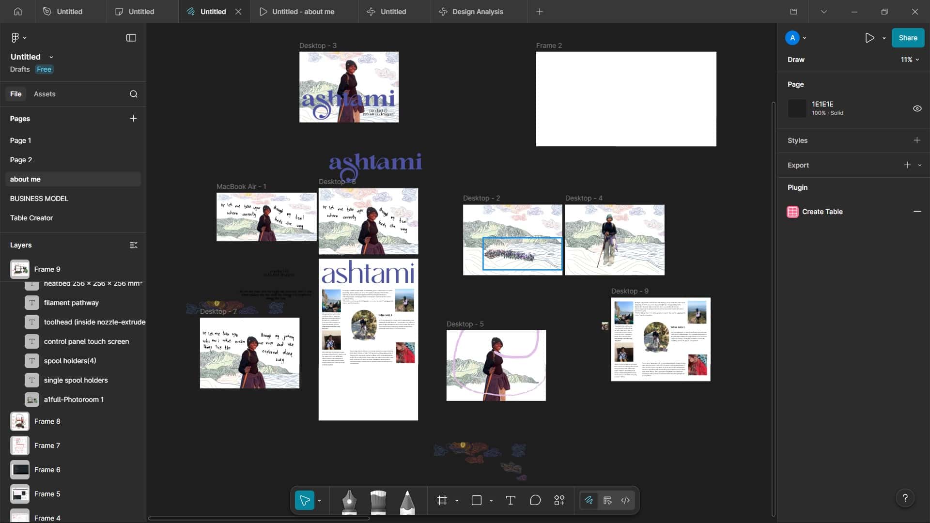Open the 11% zoom dropdown

tap(910, 60)
